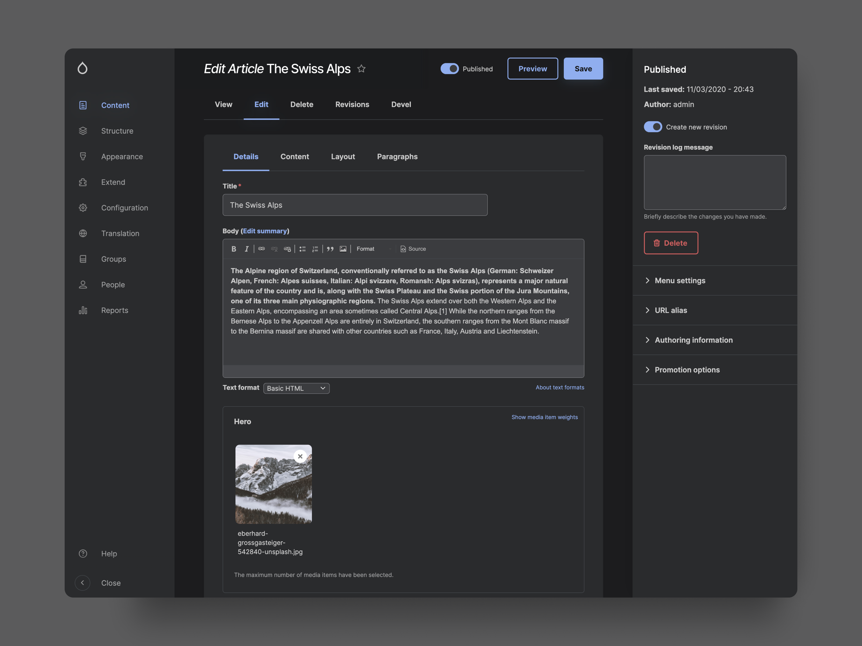
Task: Expand Authoring information section
Action: (x=715, y=340)
